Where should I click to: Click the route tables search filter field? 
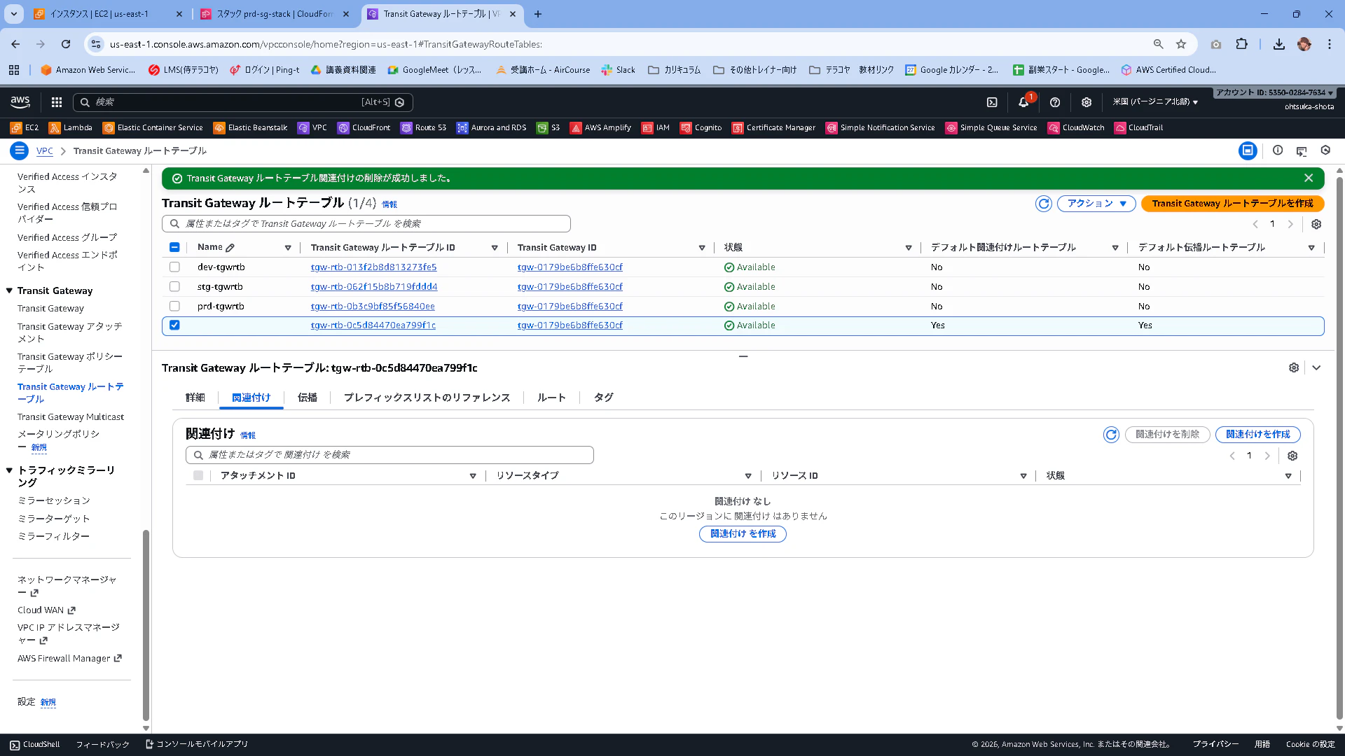pyautogui.click(x=366, y=224)
